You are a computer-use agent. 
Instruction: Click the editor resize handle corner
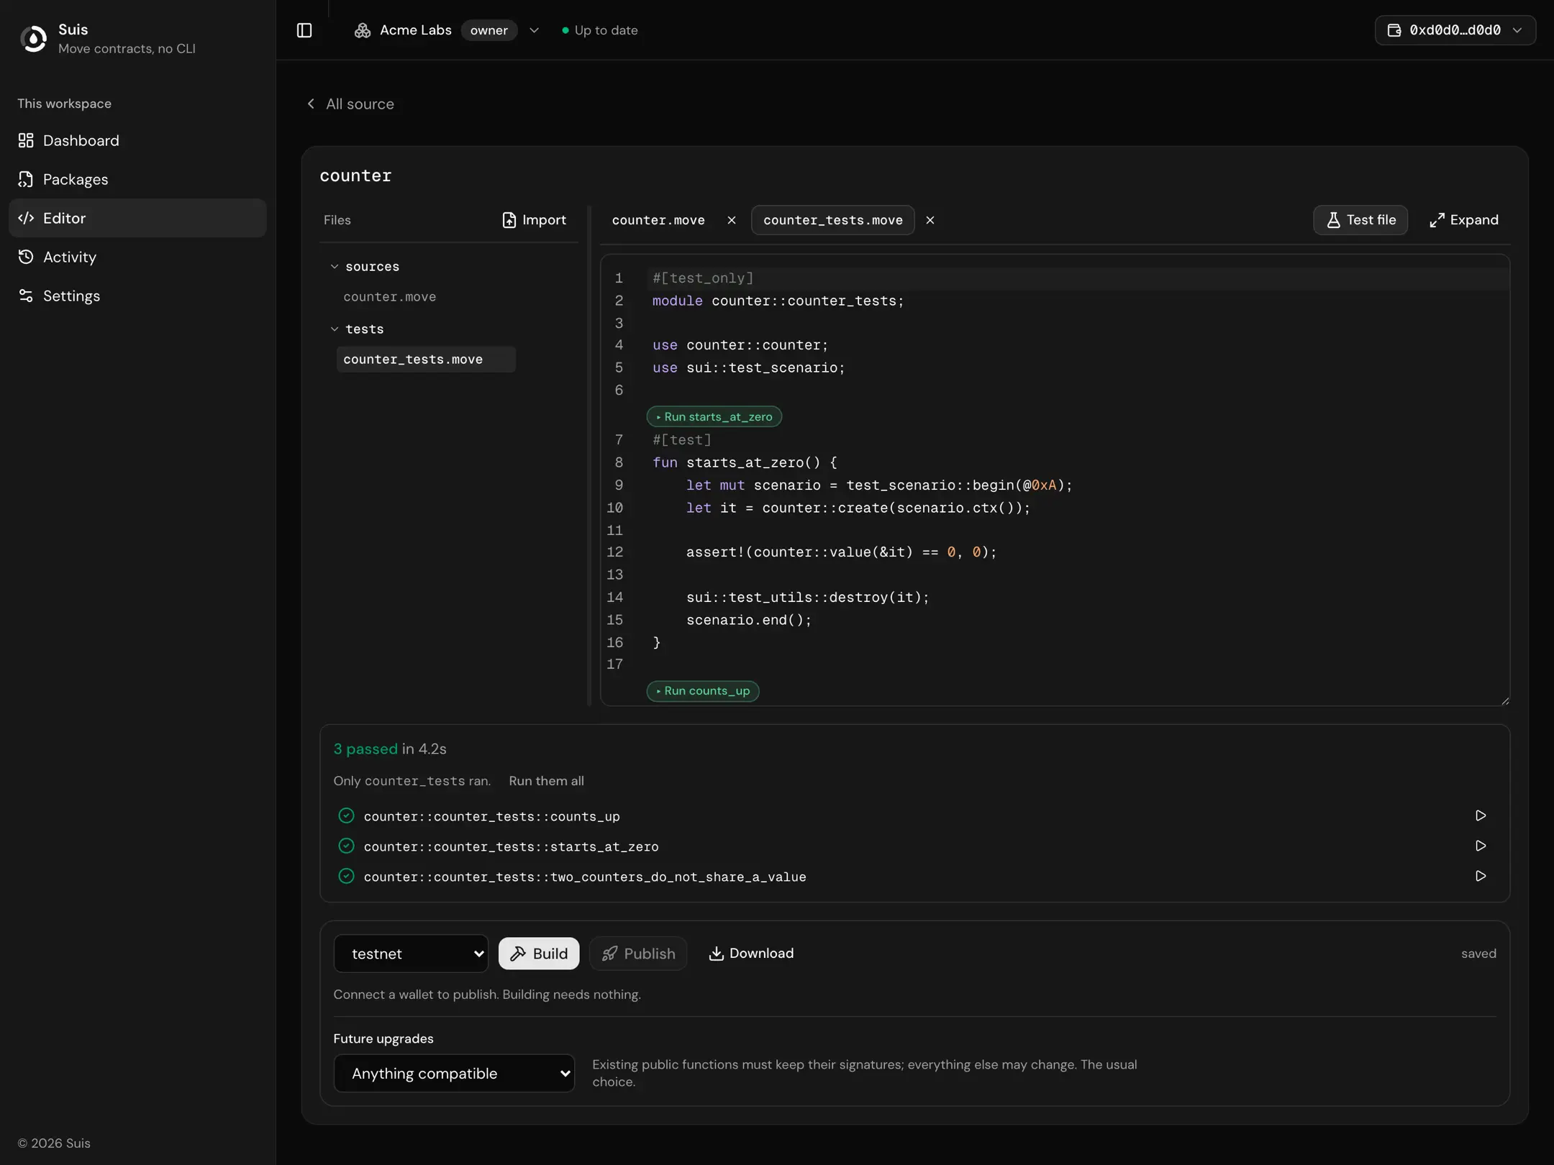[x=1505, y=701]
